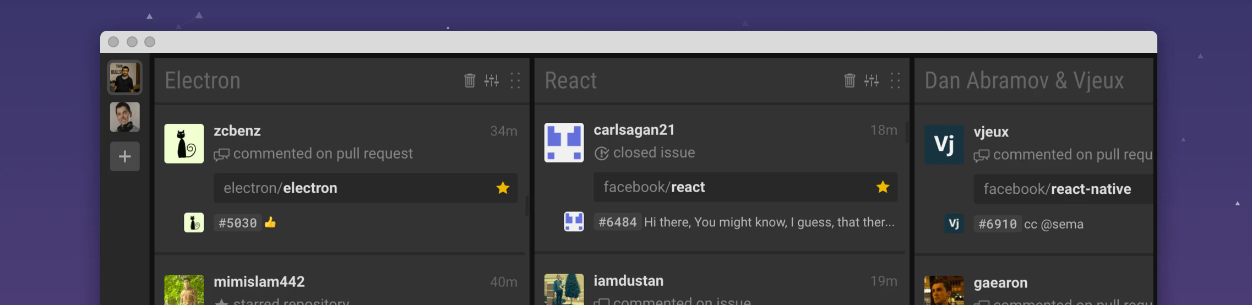
Task: Click the 34m timestamp on zcbenz event
Action: 504,131
